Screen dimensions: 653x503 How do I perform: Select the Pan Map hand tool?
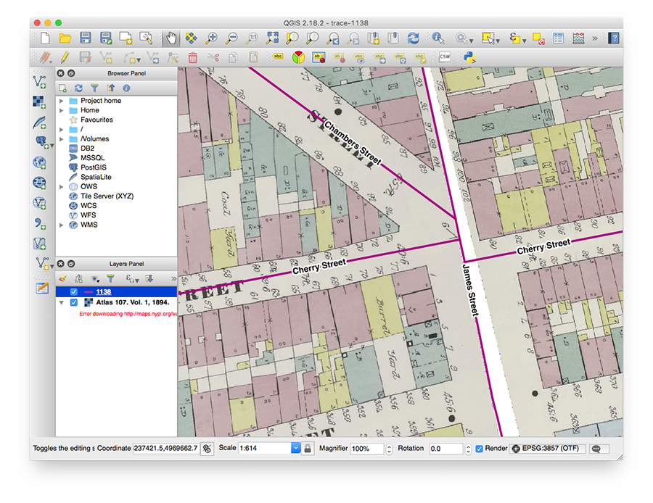tap(171, 38)
